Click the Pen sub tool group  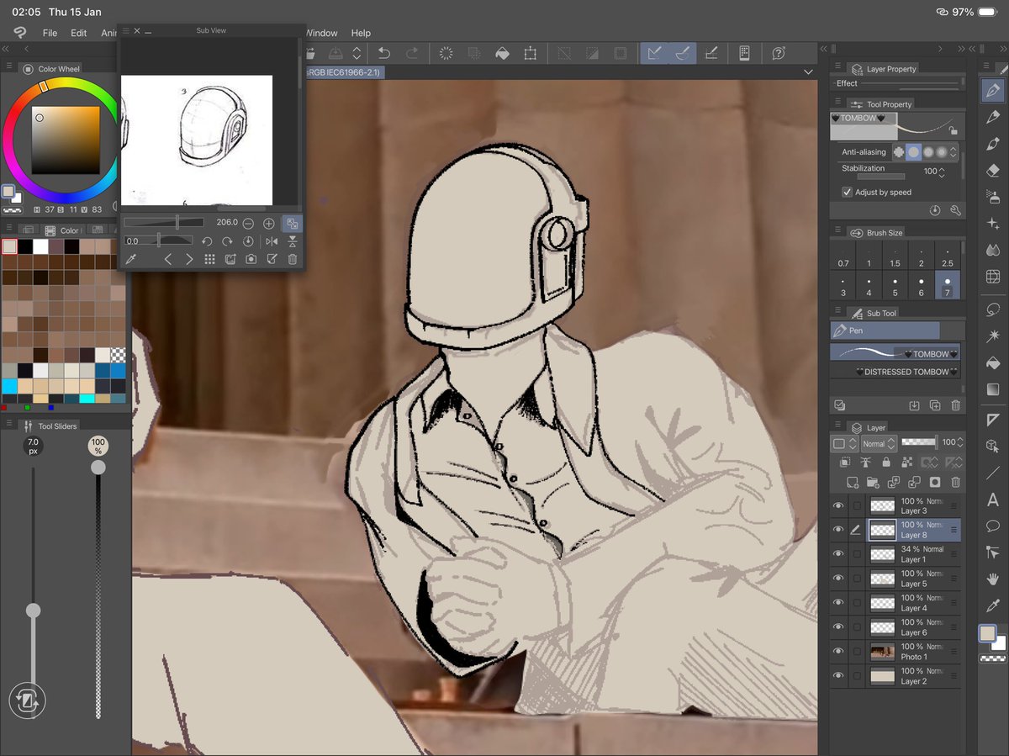point(885,330)
